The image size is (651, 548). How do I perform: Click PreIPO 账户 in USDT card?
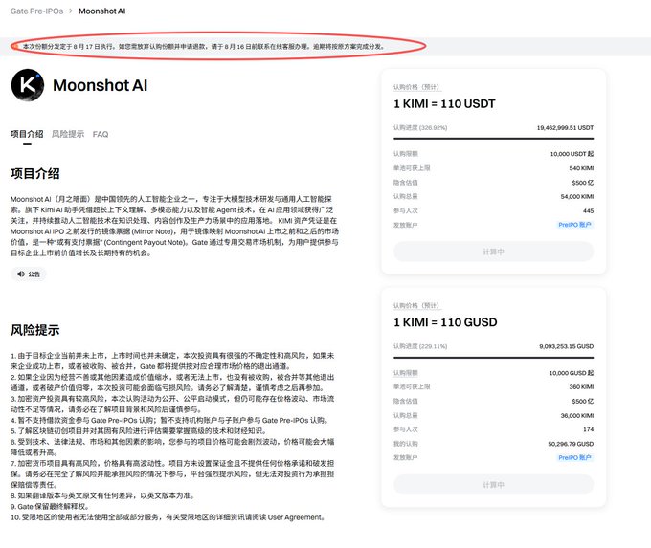pos(574,225)
